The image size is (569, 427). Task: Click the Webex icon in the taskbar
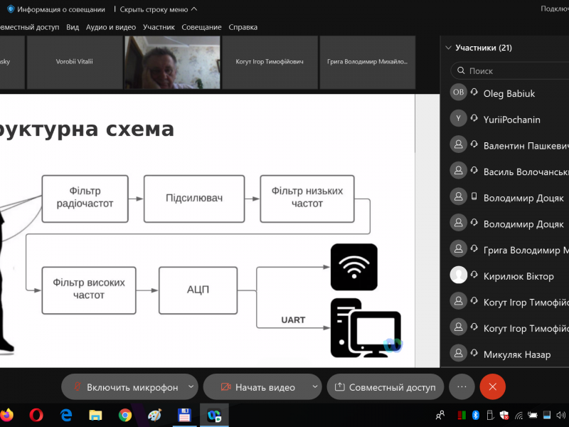click(x=213, y=414)
